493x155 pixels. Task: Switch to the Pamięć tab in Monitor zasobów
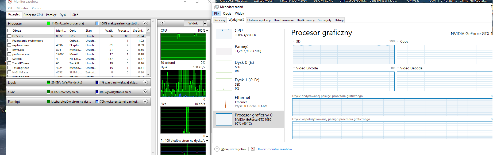click(51, 15)
